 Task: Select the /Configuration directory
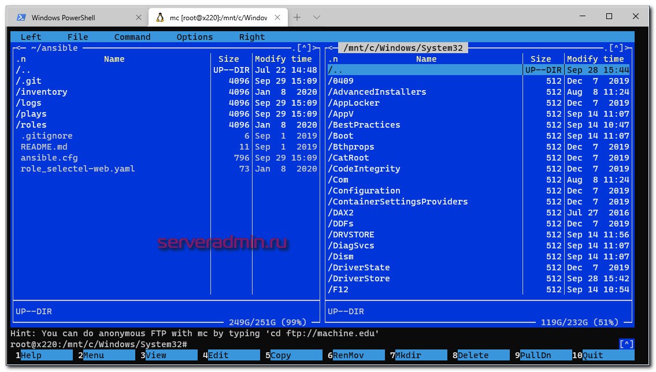pos(479,191)
